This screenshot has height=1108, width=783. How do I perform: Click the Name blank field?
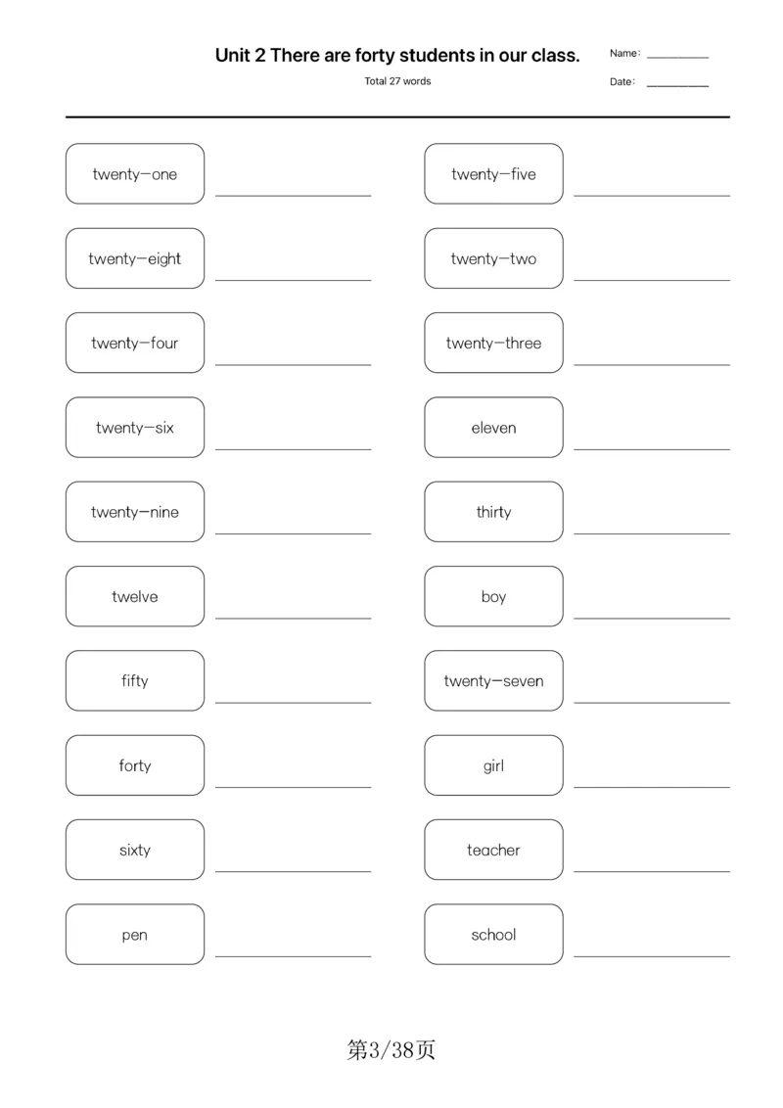(x=677, y=57)
